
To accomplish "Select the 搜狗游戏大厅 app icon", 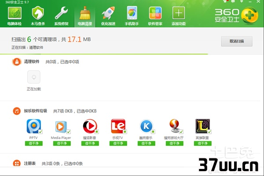I will [x=174, y=126].
